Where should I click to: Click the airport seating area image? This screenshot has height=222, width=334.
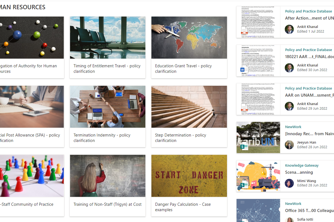108,38
